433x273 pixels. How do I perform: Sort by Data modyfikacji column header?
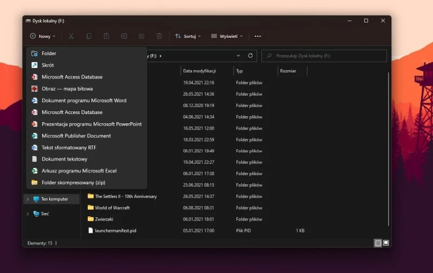point(200,71)
